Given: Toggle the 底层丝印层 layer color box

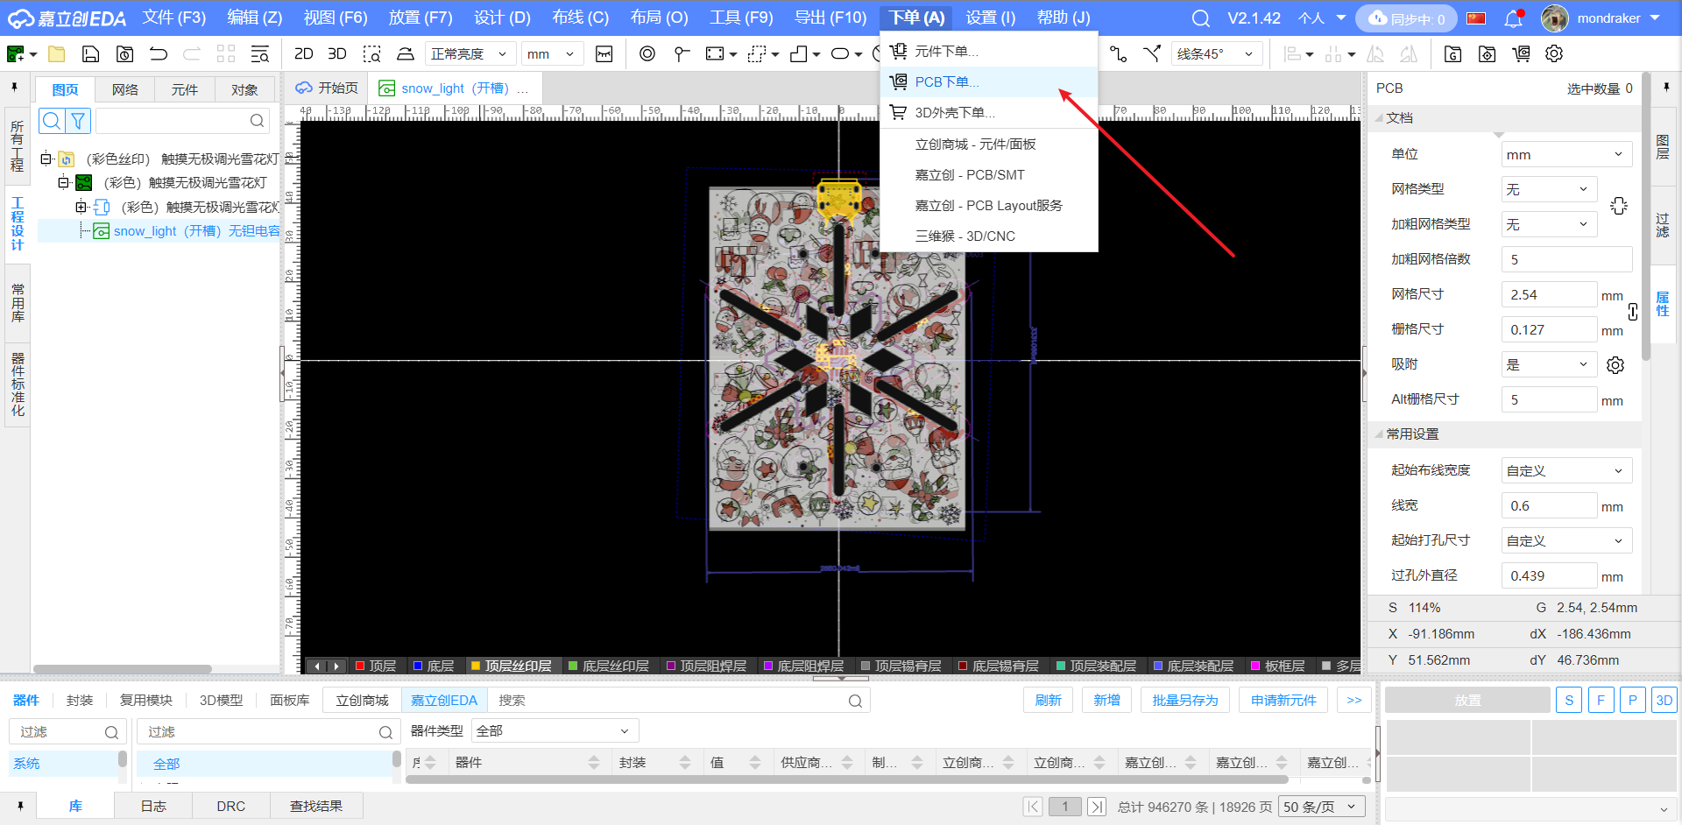Looking at the screenshot, I should [573, 666].
